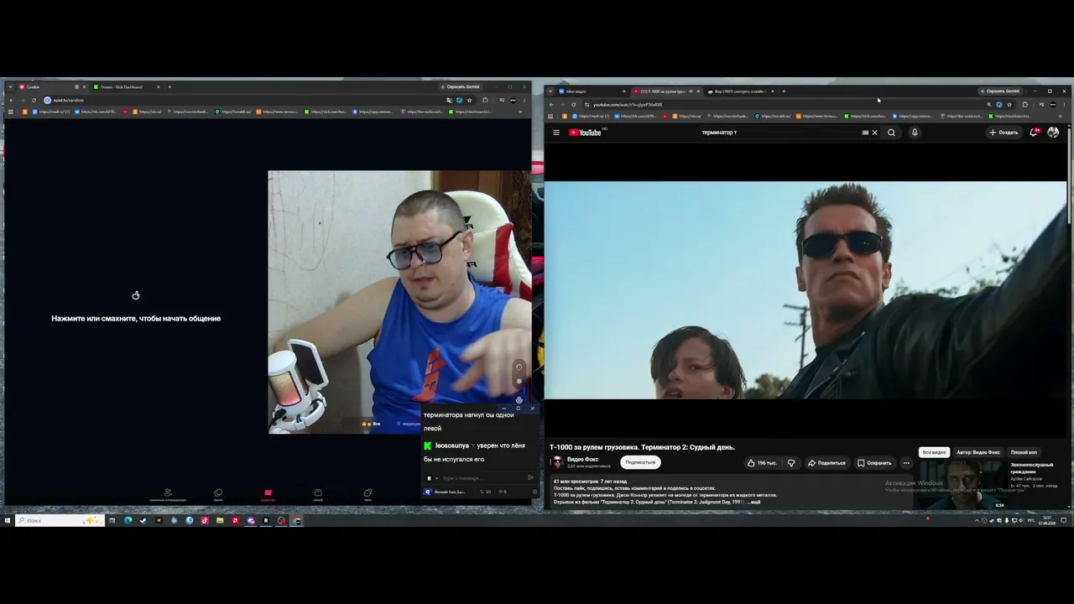This screenshot has height=604, width=1074.
Task: Click Спросить Gemini in the YouTube window
Action: [x=999, y=91]
